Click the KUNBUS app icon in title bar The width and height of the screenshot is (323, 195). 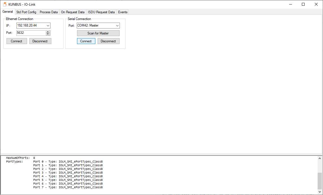coord(5,4)
